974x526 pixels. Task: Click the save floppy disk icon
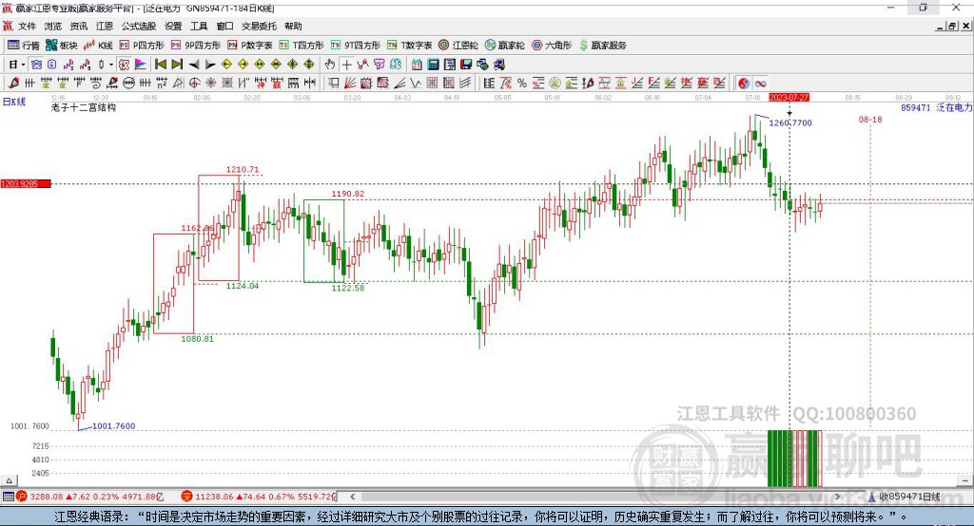point(466,65)
